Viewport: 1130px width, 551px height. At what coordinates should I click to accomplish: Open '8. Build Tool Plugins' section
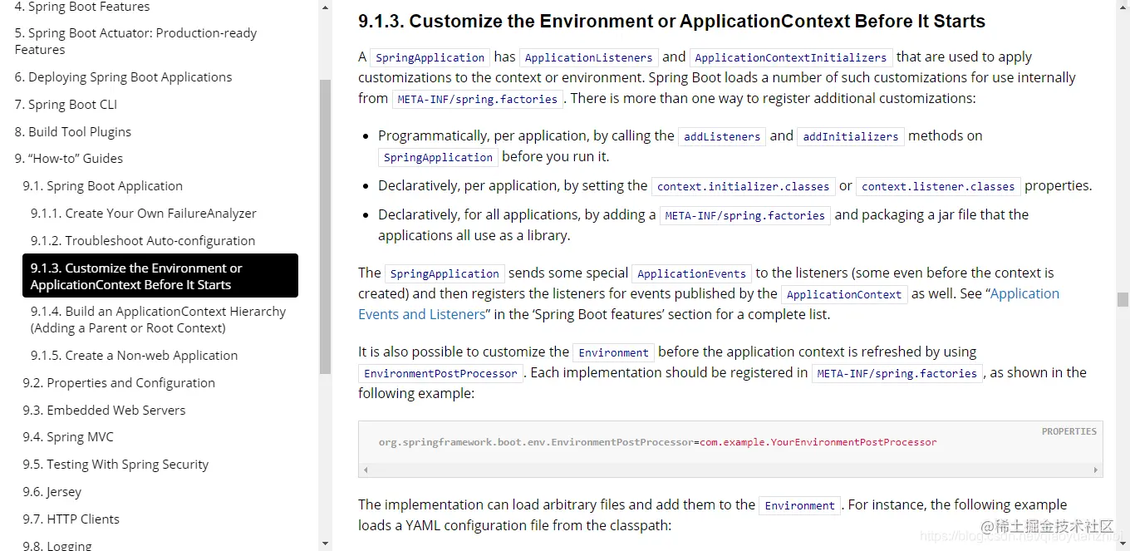pos(73,132)
